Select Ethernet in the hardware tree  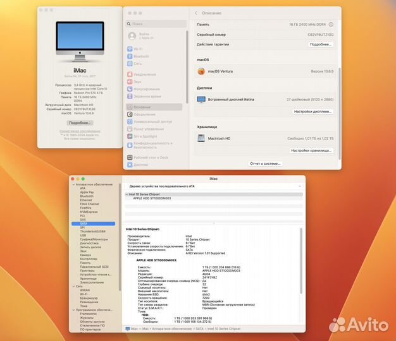[86, 200]
